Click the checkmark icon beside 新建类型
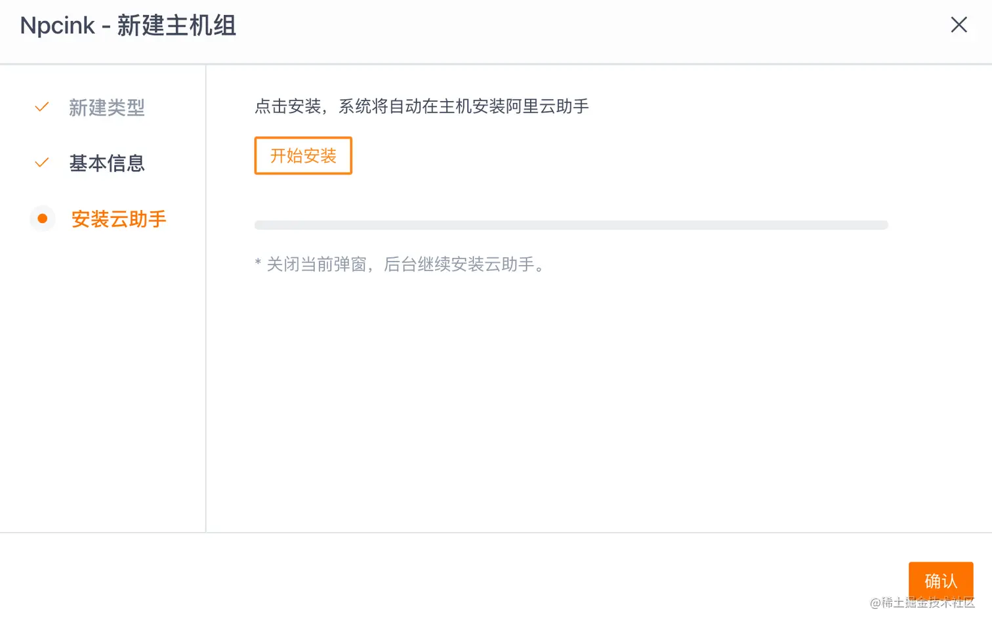 pyautogui.click(x=42, y=107)
